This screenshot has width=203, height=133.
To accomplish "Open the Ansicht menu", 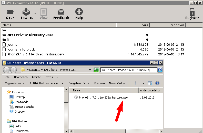I will point(36,77).
